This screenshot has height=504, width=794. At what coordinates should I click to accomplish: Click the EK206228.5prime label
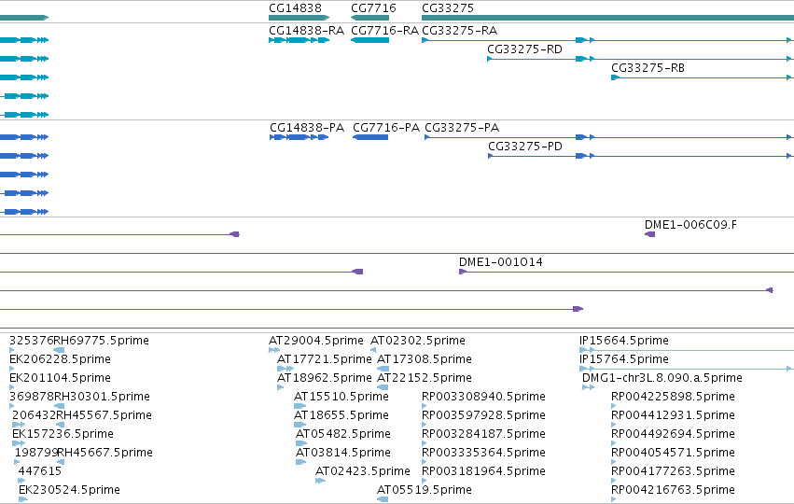(60, 359)
